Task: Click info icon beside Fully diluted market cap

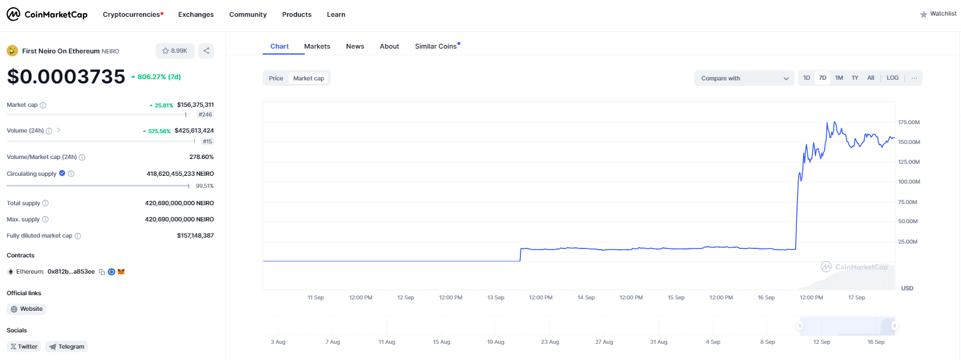Action: pos(78,236)
